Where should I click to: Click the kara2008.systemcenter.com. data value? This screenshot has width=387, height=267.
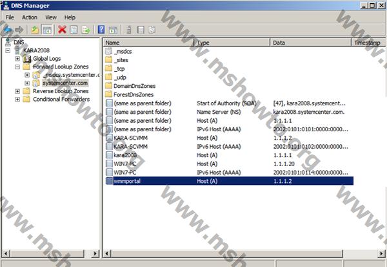click(309, 112)
